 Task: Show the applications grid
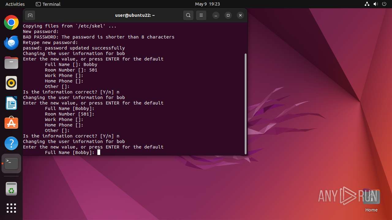(11, 208)
